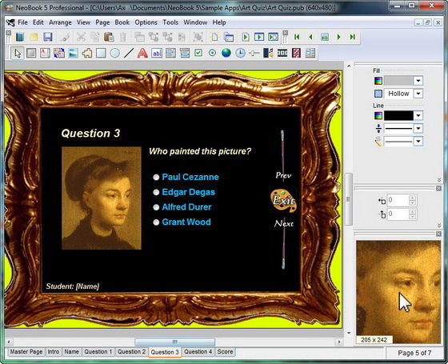Go to the next page arrow
Viewport: 448px width, 364px height.
point(339,37)
